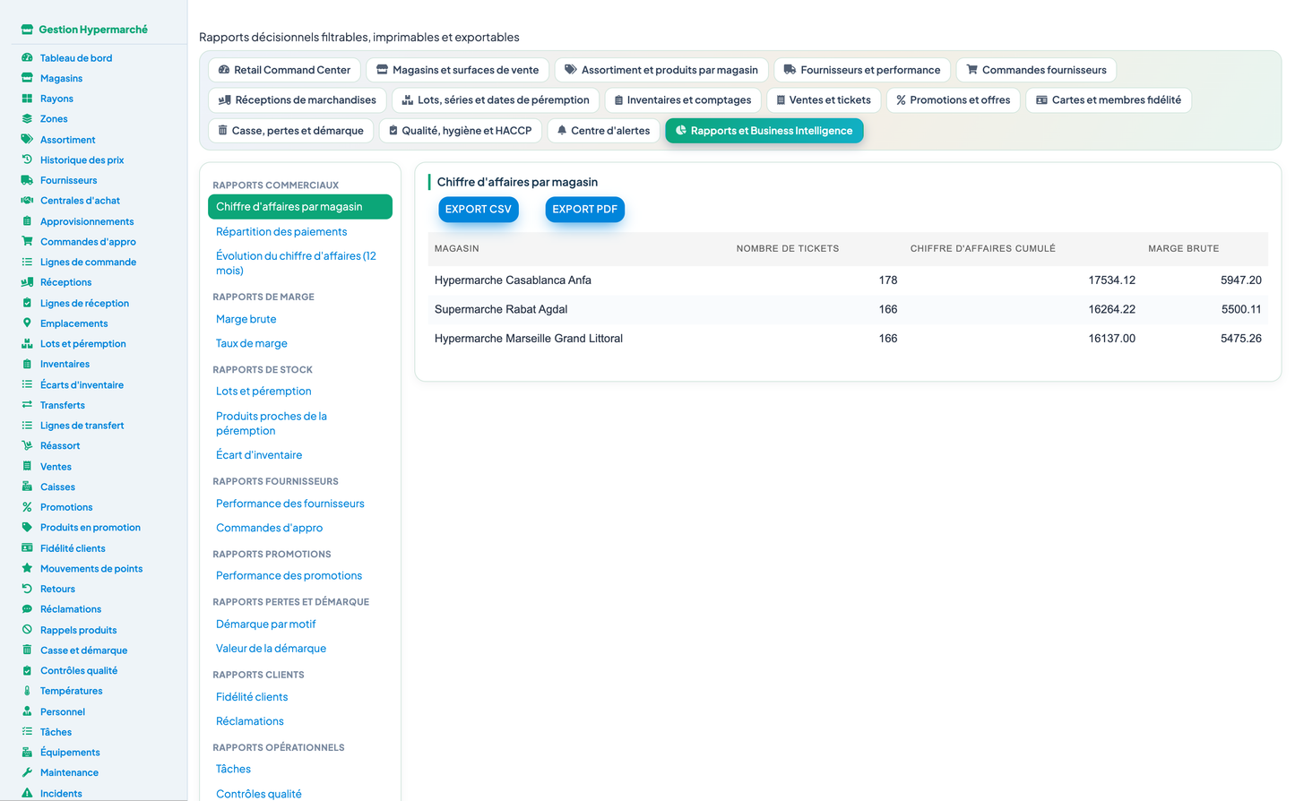This screenshot has height=801, width=1295.
Task: Click the Gestion Hypermarché brand link
Action: (x=85, y=30)
